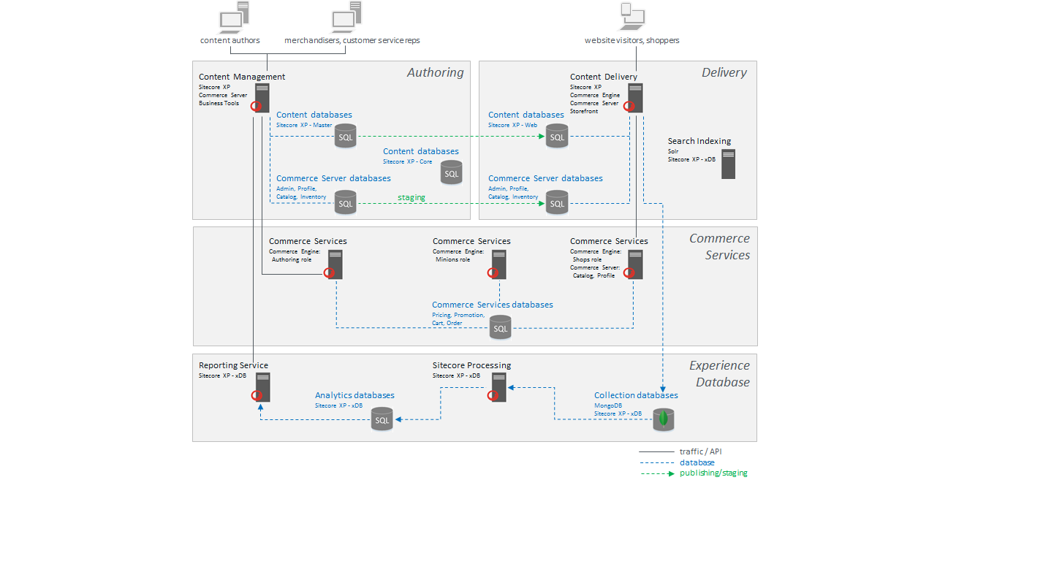Image resolution: width=1062 pixels, height=572 pixels.
Task: Click the Authoring Commerce Server SQL database icon
Action: click(345, 202)
